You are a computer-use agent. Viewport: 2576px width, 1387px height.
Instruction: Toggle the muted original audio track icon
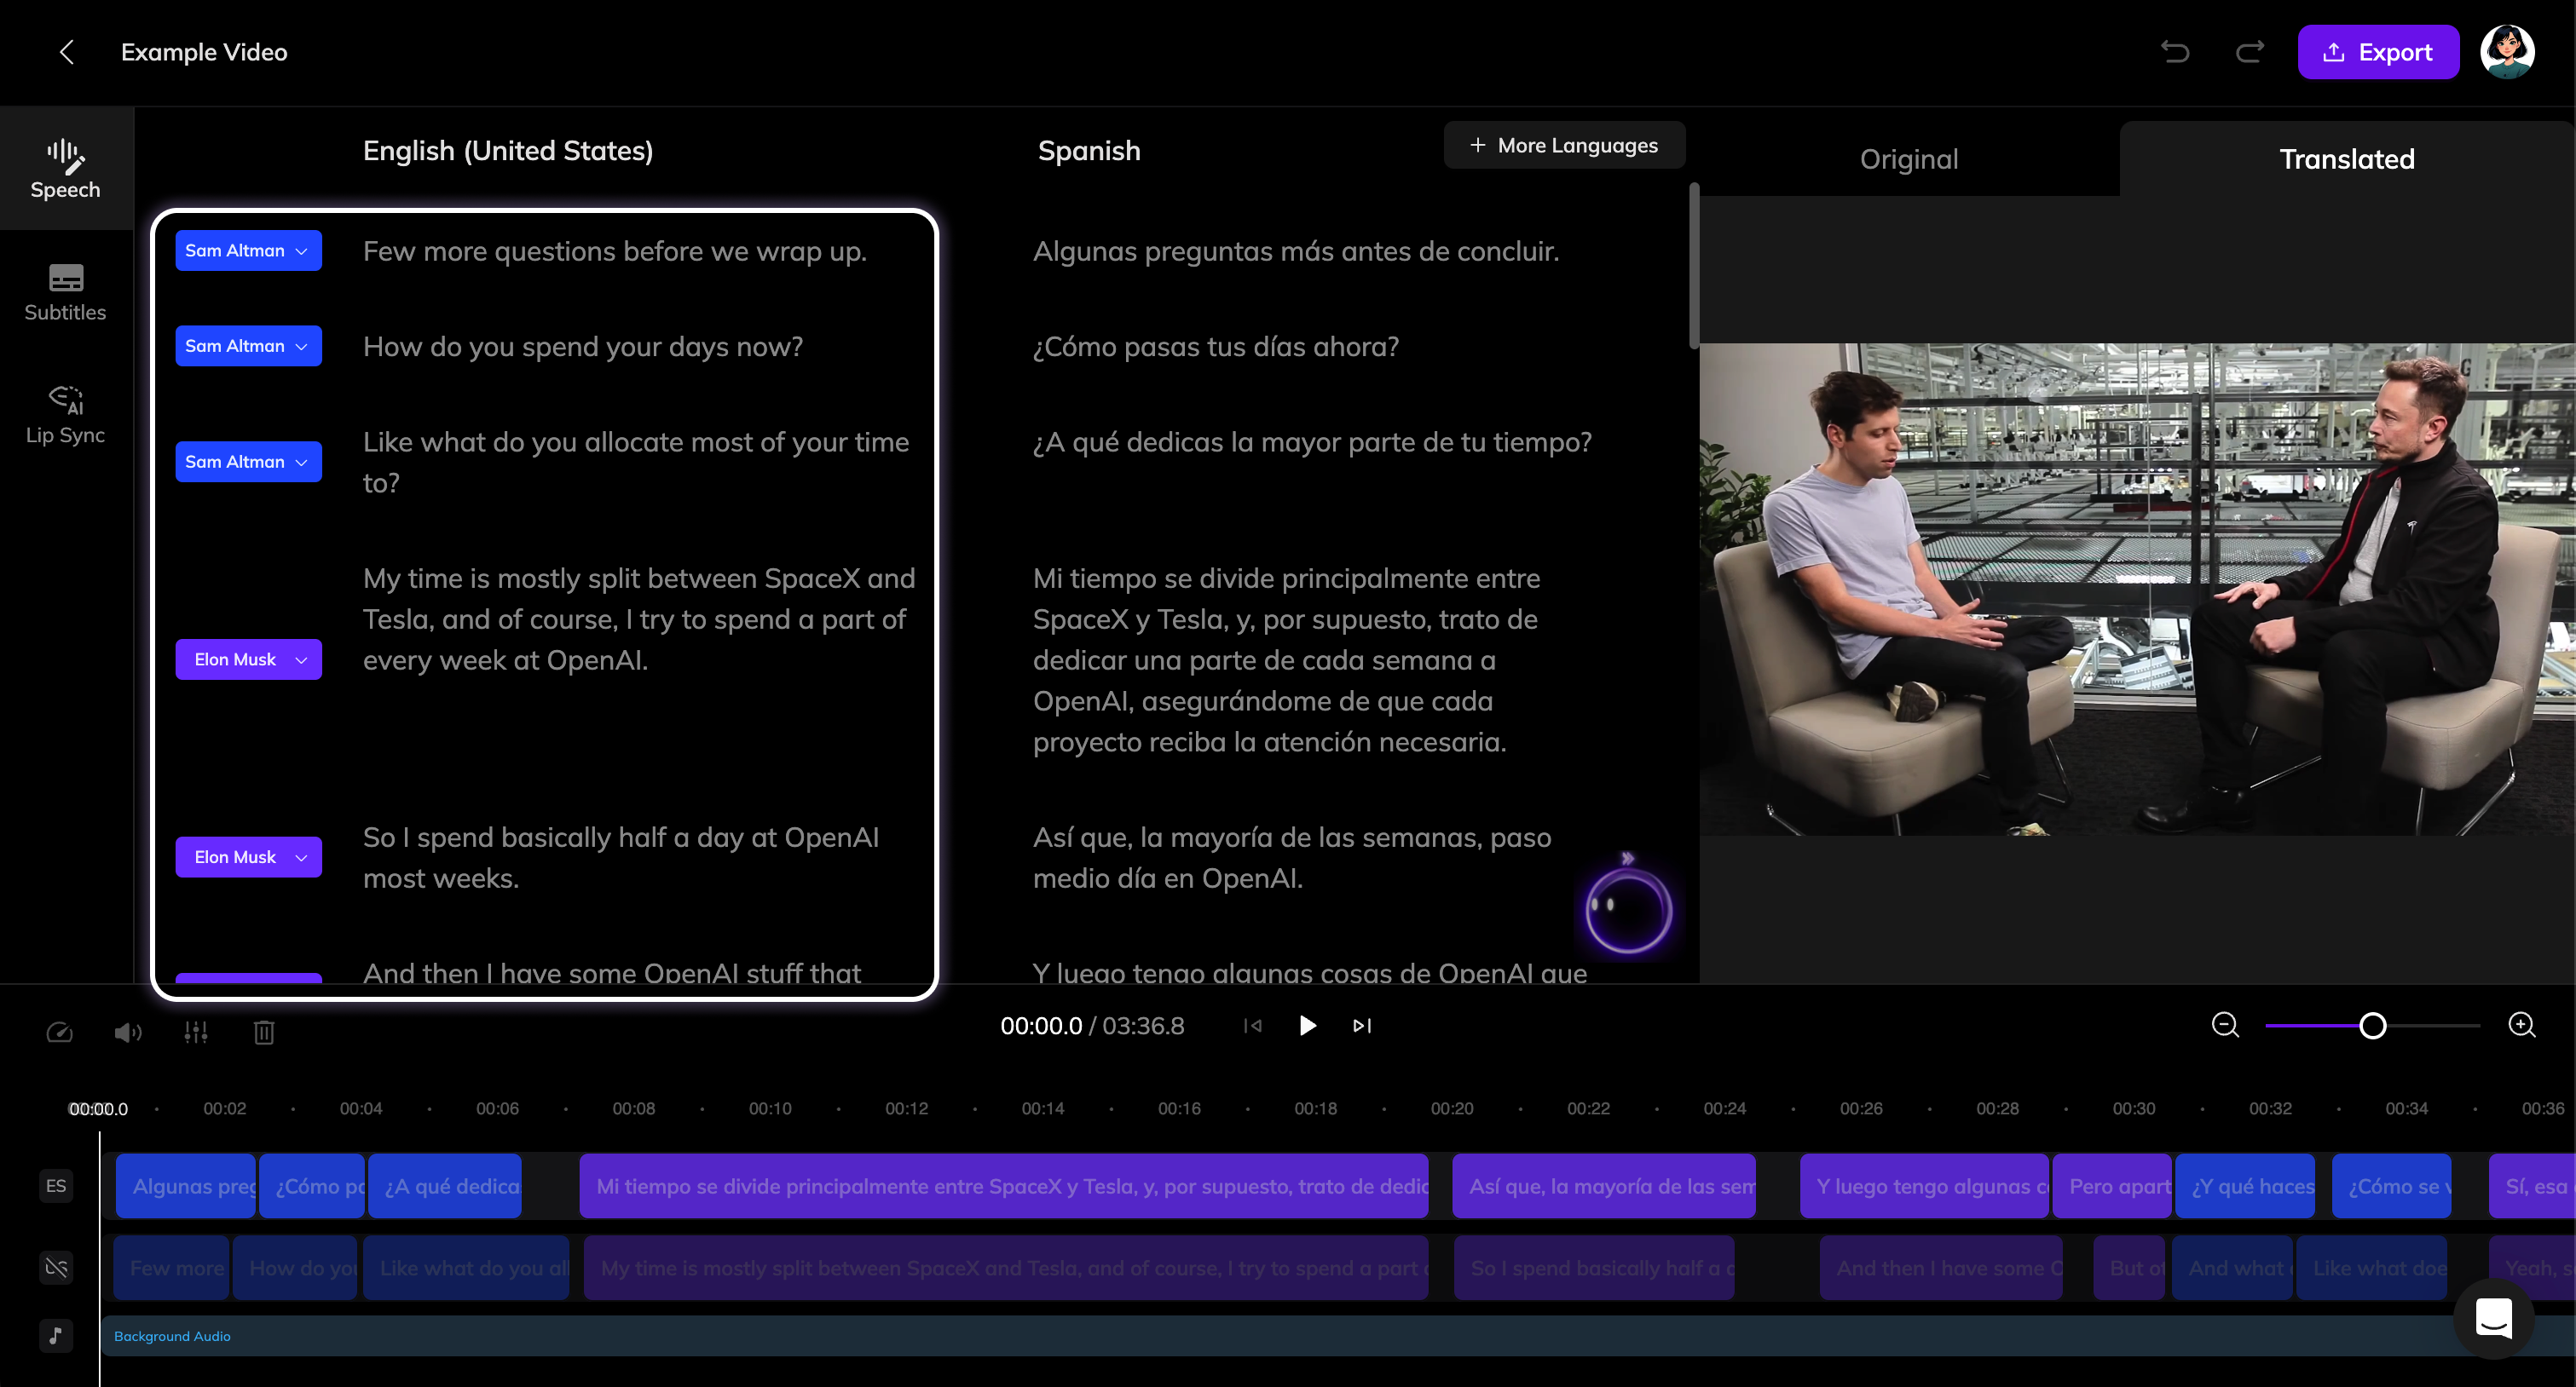coord(56,1267)
